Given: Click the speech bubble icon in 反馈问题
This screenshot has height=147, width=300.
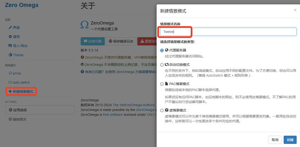Looking at the screenshot, I should [x=85, y=41].
